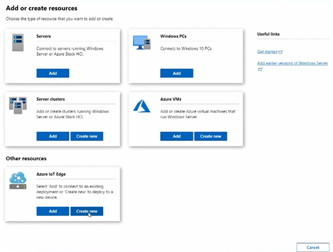
Task: Add an existing Azure VM
Action: (x=177, y=136)
